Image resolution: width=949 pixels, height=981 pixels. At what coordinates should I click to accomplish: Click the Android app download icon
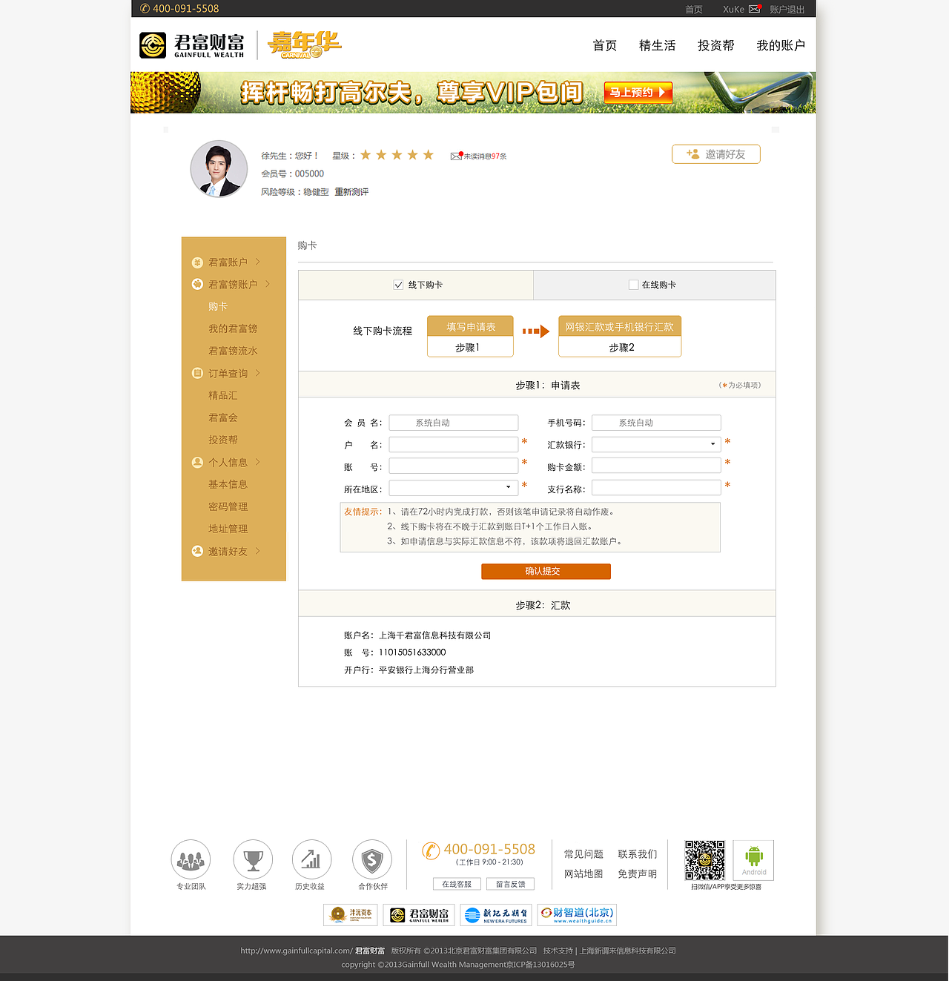[x=753, y=859]
